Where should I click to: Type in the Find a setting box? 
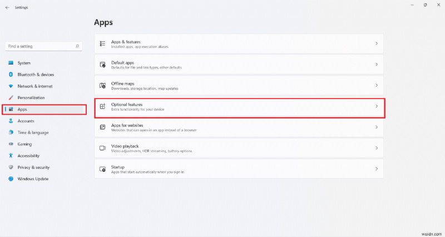[39, 46]
